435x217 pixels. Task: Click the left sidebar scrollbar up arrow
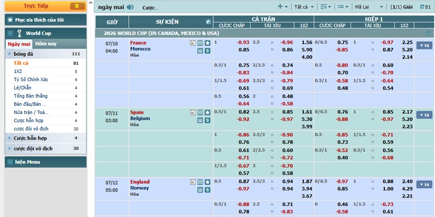(x=90, y=2)
